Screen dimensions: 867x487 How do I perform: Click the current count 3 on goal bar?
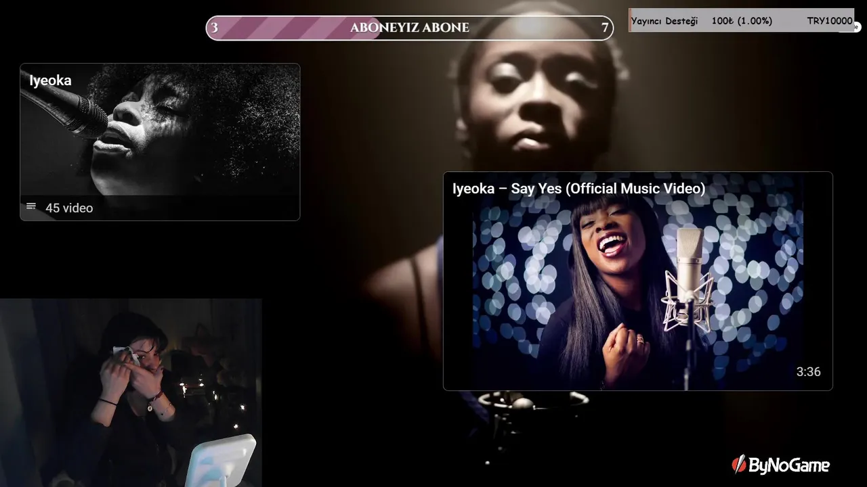(215, 28)
